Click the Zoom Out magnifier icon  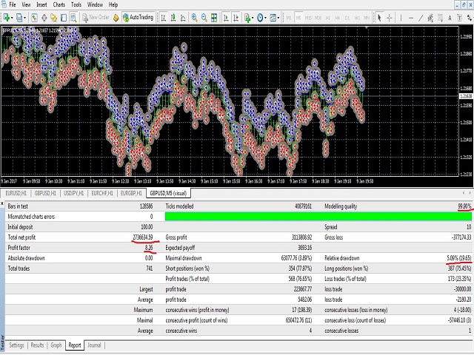204,18
